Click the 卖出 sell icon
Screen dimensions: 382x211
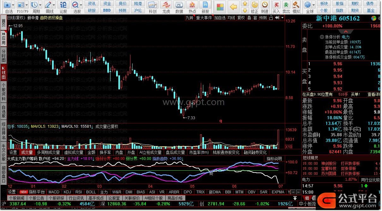[x=286, y=4]
